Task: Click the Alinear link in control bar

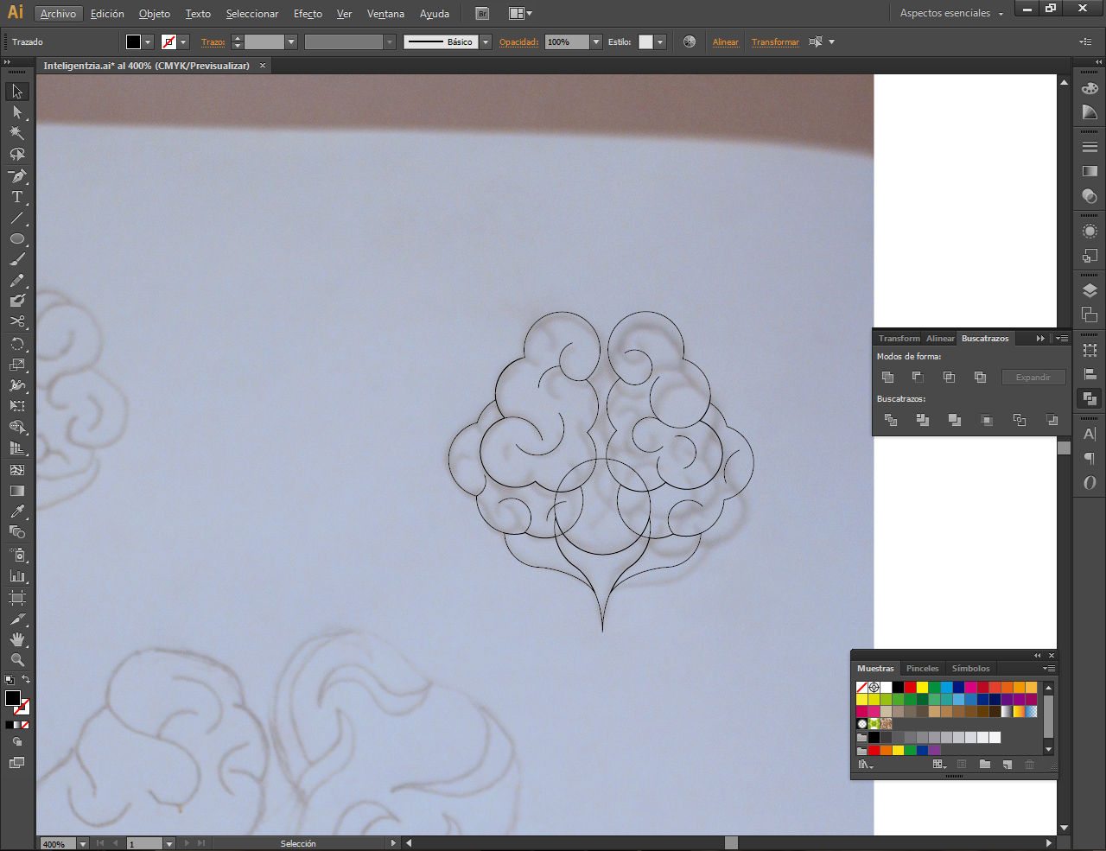Action: (726, 41)
